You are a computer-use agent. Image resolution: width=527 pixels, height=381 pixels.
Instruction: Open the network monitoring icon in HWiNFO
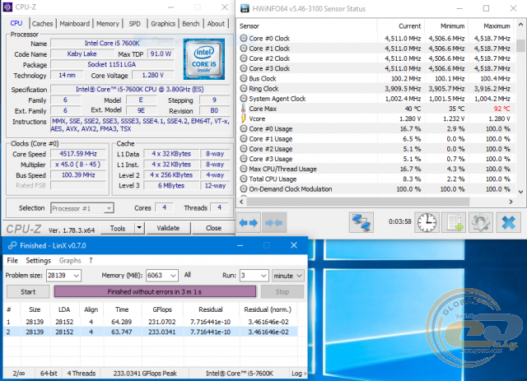click(x=361, y=222)
